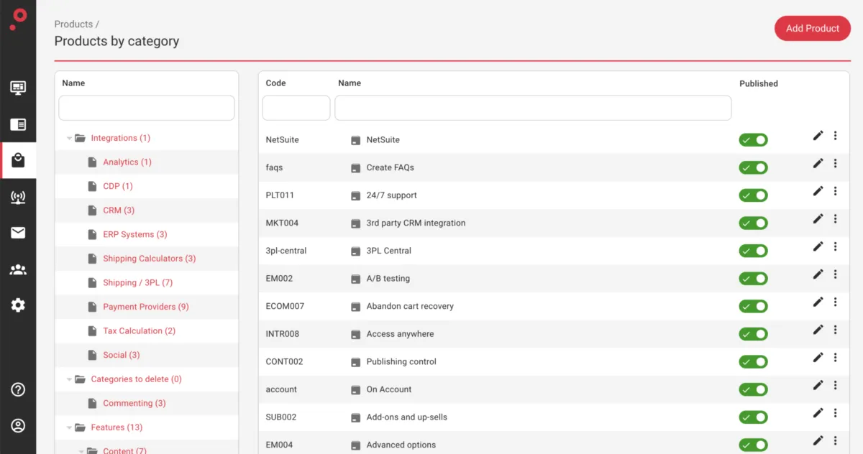
Task: Collapse the Features category tree node
Action: click(x=70, y=427)
